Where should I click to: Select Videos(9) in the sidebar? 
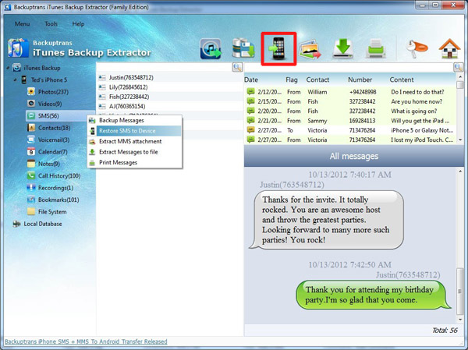coord(44,104)
